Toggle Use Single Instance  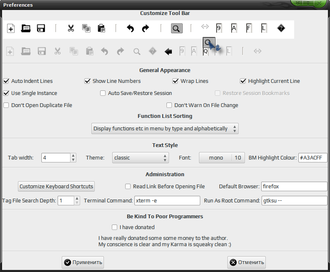coord(6,93)
